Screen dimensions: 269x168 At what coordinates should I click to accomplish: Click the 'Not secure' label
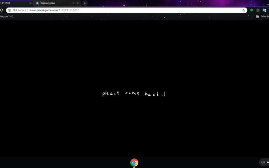(x=19, y=10)
